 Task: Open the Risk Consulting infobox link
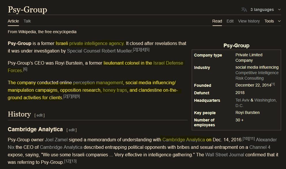pos(249,78)
